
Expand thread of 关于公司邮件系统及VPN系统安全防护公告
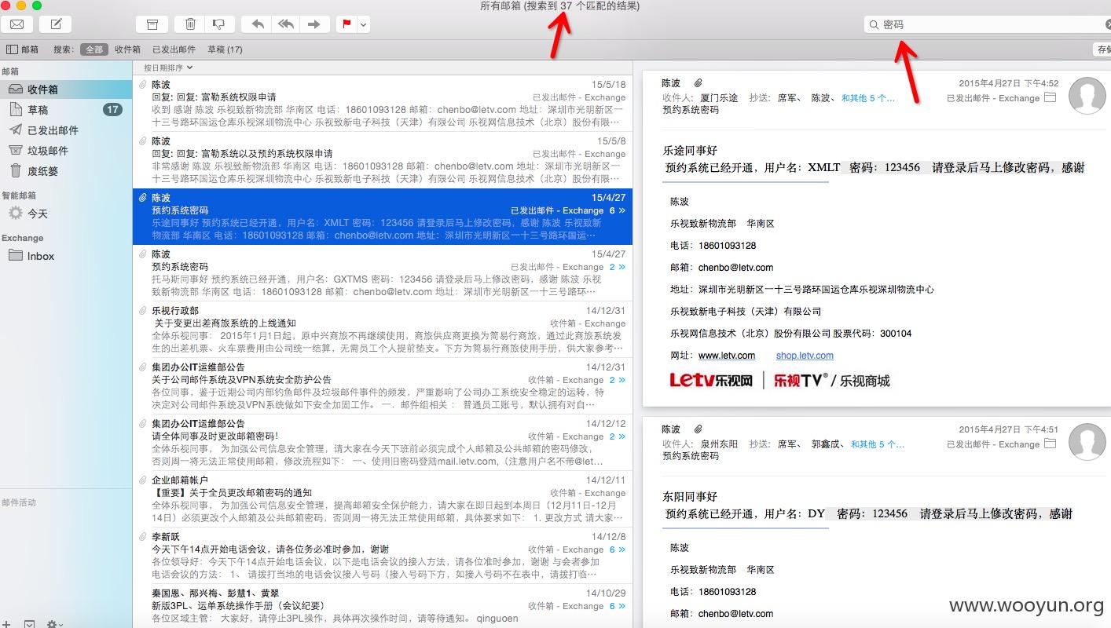click(618, 380)
